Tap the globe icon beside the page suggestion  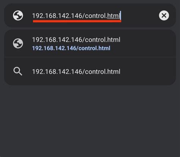18,43
